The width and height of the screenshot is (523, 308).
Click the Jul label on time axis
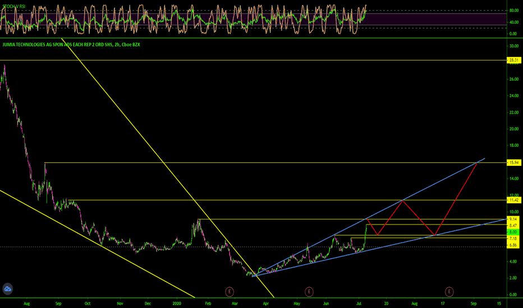pyautogui.click(x=359, y=304)
